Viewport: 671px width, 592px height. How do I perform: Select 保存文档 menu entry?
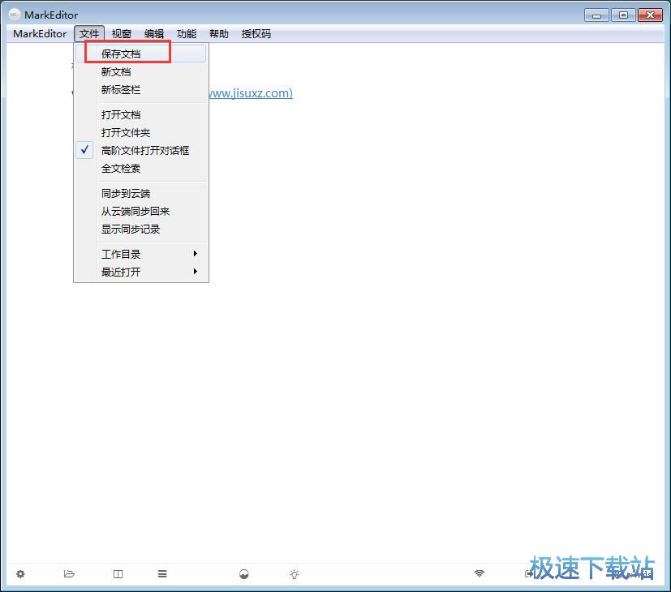141,54
